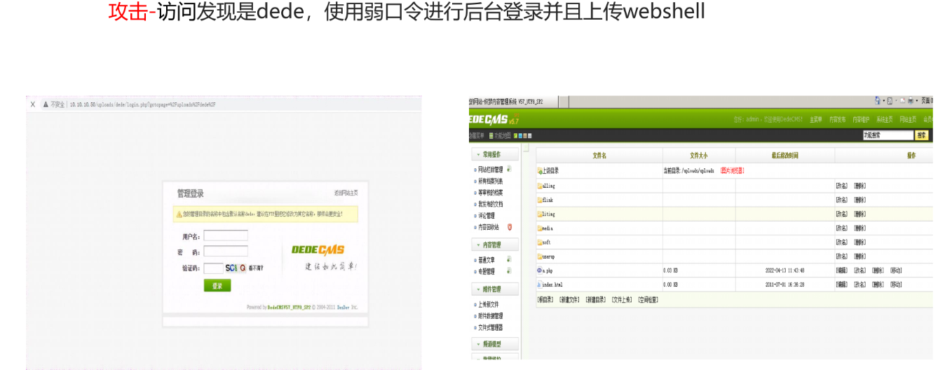Click the 'alling' folder icon
Viewport: 952px width, 370px height.
pyautogui.click(x=540, y=186)
